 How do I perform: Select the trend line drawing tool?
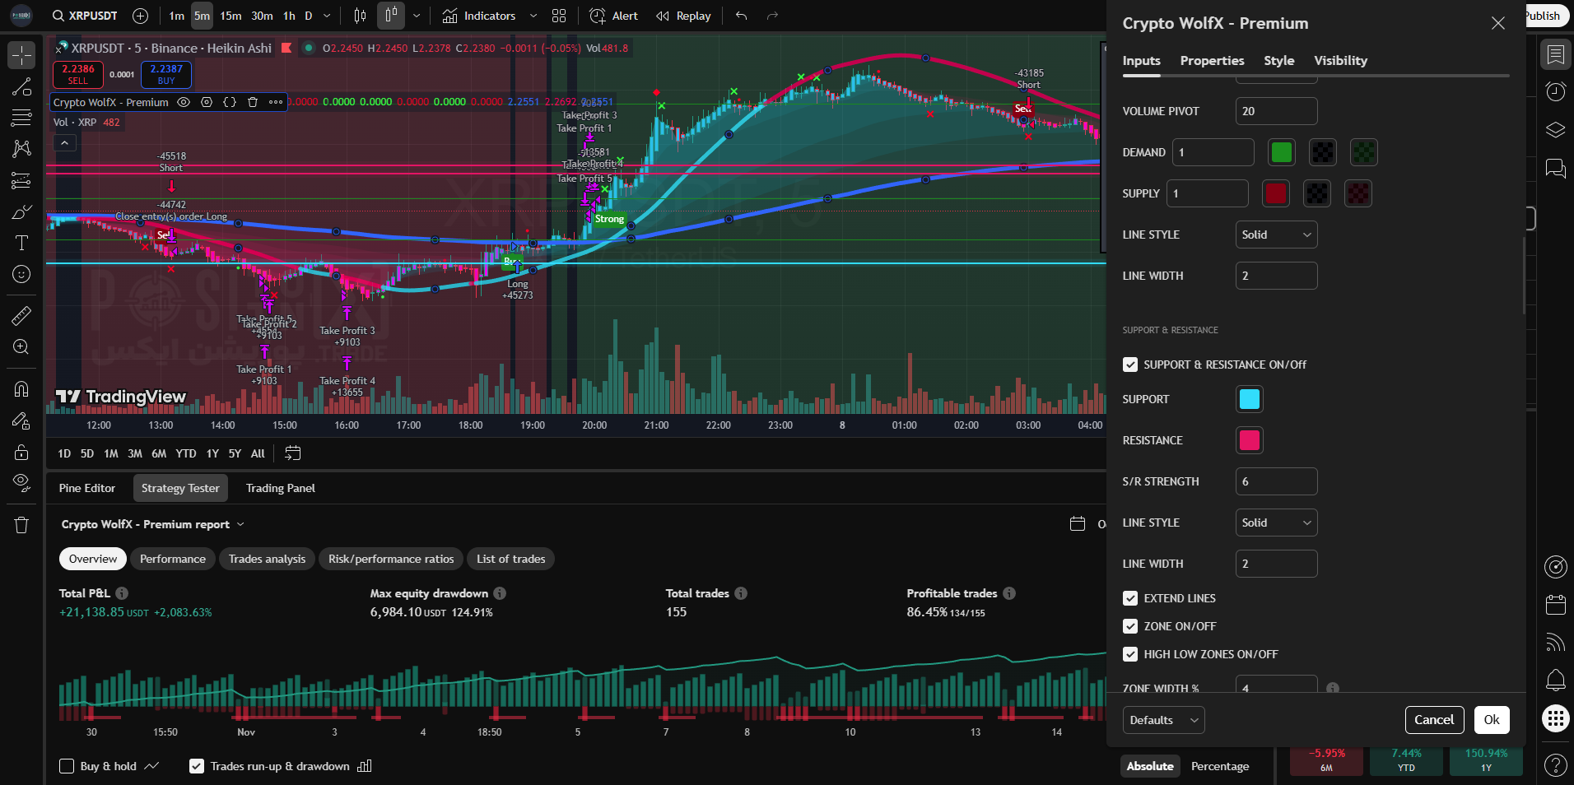point(21,87)
